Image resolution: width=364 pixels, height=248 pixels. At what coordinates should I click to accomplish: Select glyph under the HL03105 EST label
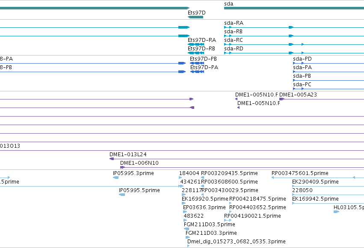click(336, 212)
